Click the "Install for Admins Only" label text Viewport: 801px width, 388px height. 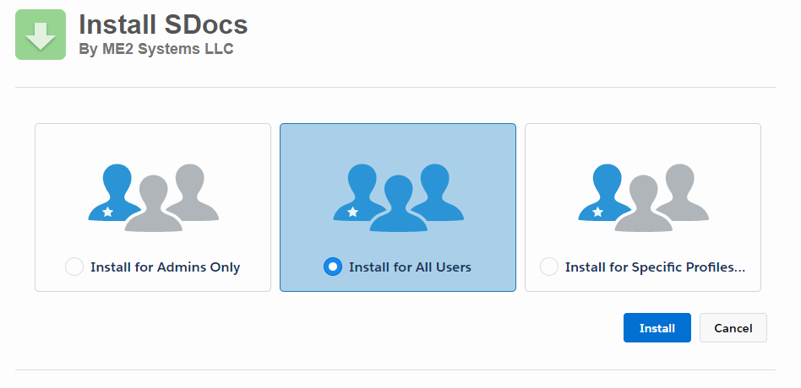(165, 267)
